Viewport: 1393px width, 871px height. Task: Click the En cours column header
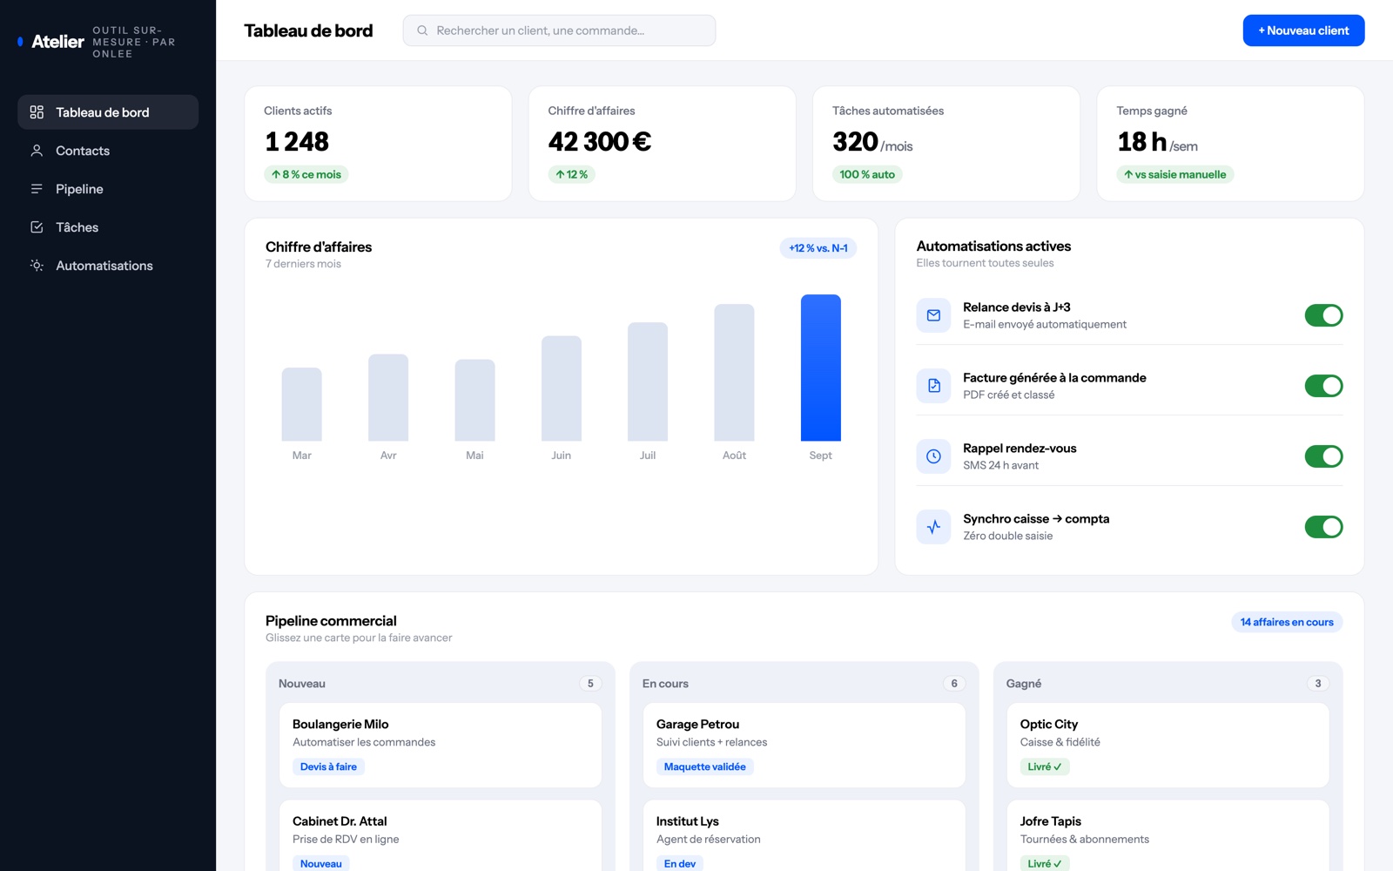665,684
